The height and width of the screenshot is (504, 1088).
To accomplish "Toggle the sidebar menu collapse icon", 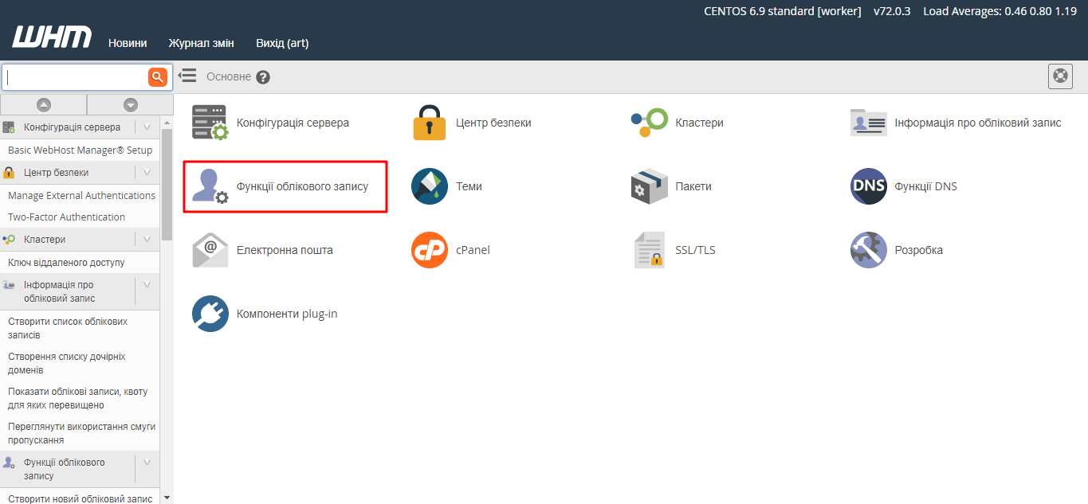I will pyautogui.click(x=187, y=76).
